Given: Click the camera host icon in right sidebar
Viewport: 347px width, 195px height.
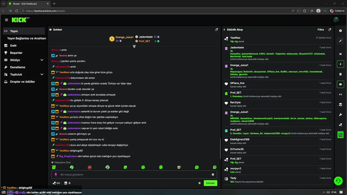Looking at the screenshot, I should click(340, 105).
